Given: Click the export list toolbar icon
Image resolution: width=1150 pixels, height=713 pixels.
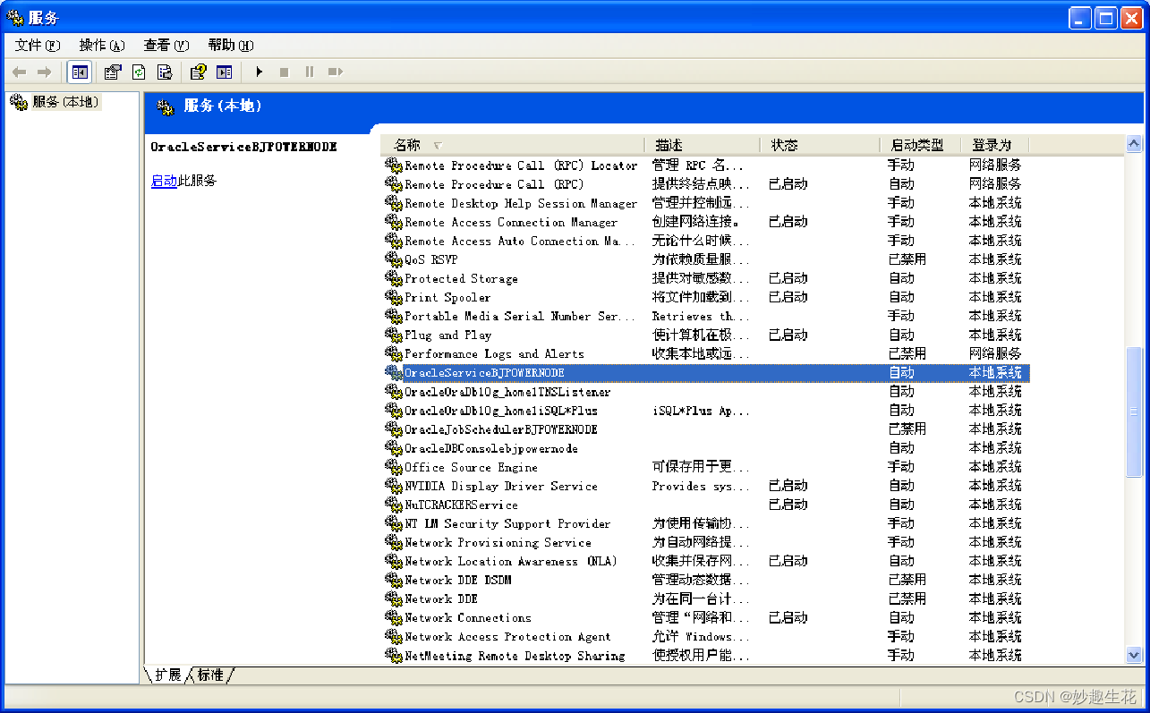Looking at the screenshot, I should (x=165, y=72).
